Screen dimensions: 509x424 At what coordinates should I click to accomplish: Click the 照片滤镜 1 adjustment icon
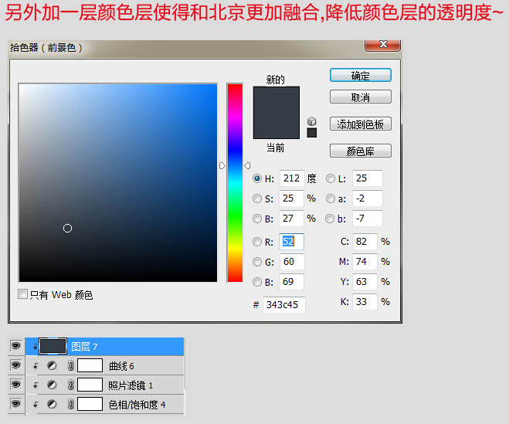pyautogui.click(x=52, y=385)
